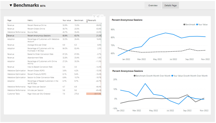Viewport: 216px width, 123px height.
Task: Select the Page Views per SKU Ordered row
Action: tap(54, 94)
